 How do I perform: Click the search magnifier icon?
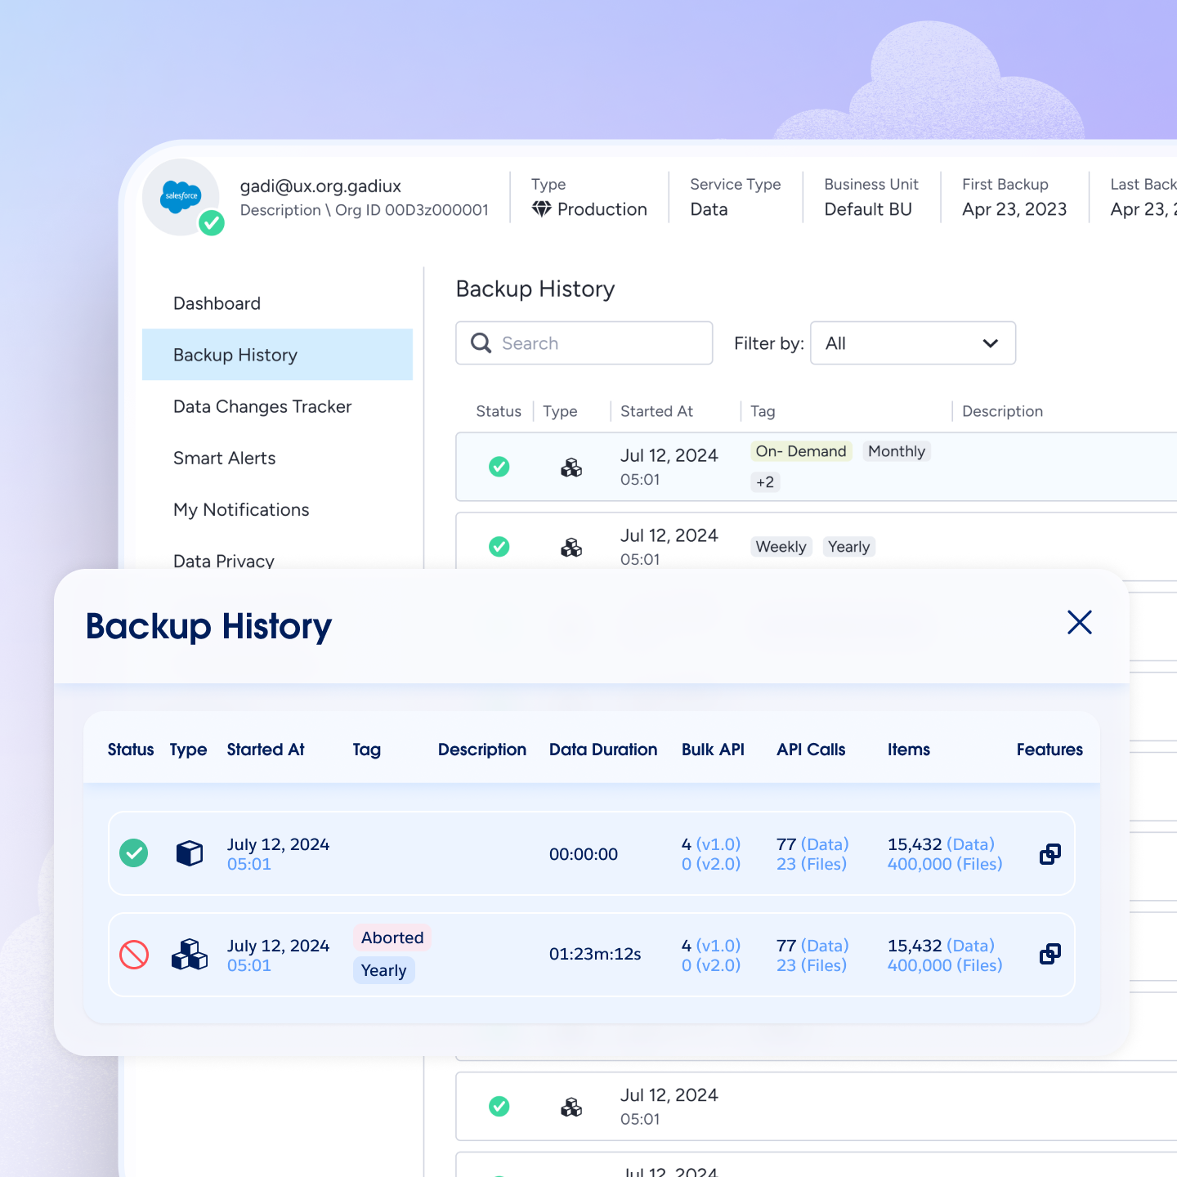tap(481, 343)
